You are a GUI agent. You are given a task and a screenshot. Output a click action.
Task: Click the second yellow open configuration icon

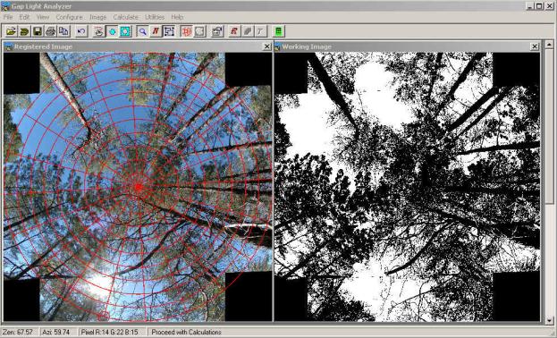[x=24, y=31]
